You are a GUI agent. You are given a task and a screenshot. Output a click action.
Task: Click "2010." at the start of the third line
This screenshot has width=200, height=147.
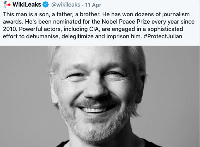[10, 29]
